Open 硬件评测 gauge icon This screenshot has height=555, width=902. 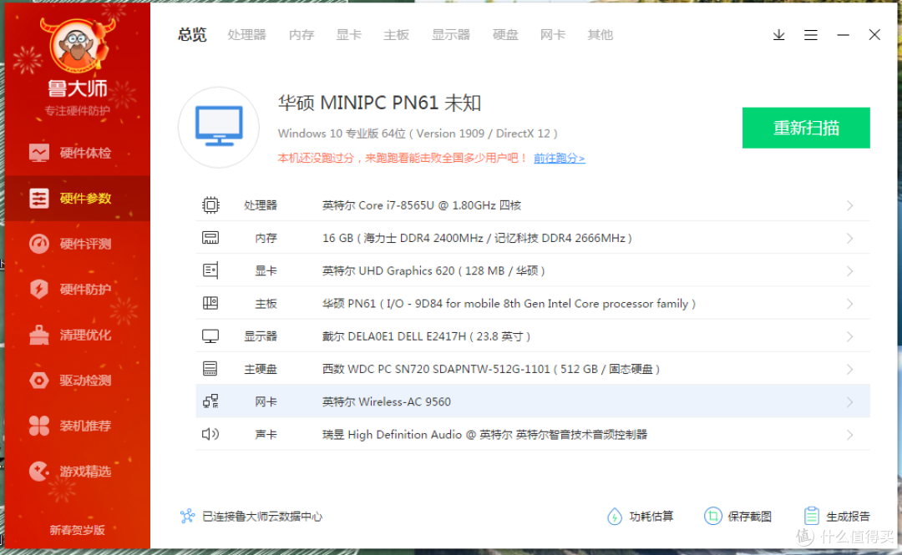click(x=39, y=244)
